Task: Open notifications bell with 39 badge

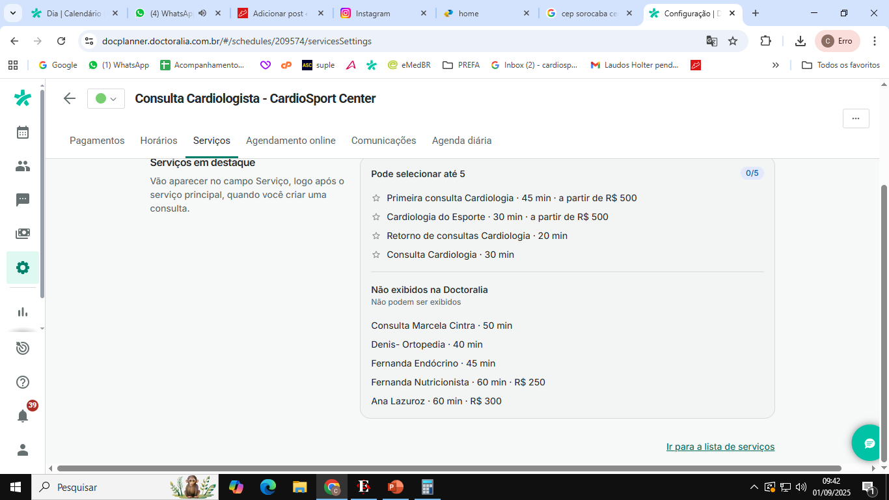Action: coord(23,415)
